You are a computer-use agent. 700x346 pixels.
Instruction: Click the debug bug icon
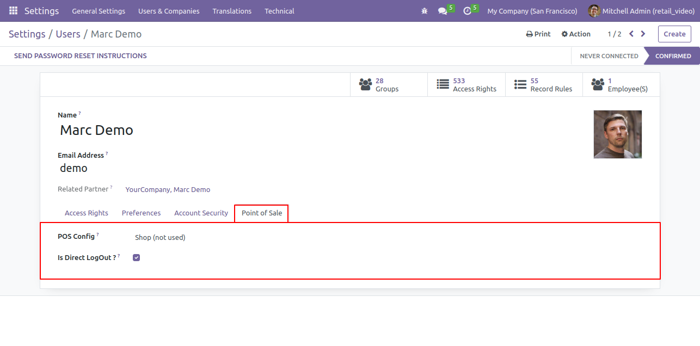coord(425,11)
